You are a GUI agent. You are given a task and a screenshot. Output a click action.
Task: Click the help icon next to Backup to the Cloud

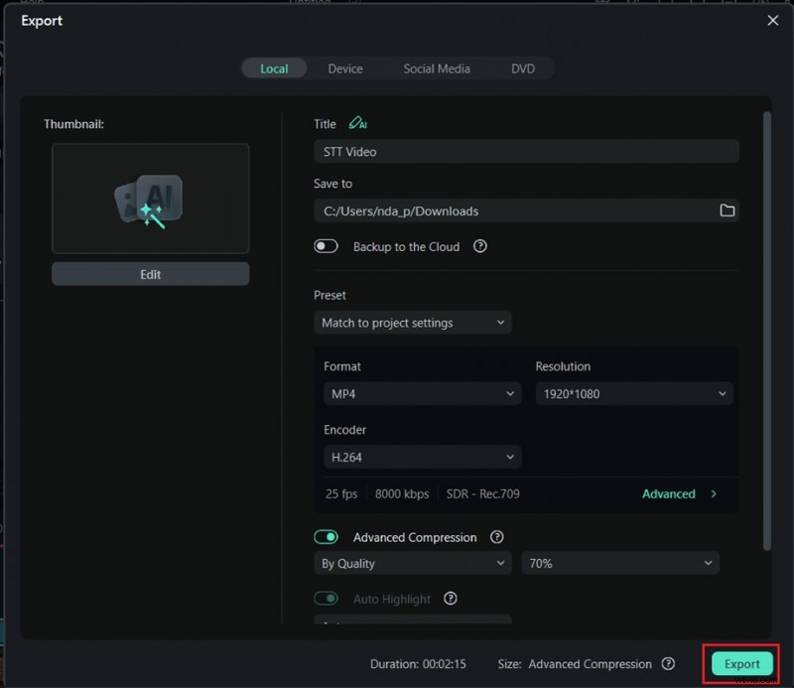[x=480, y=246]
